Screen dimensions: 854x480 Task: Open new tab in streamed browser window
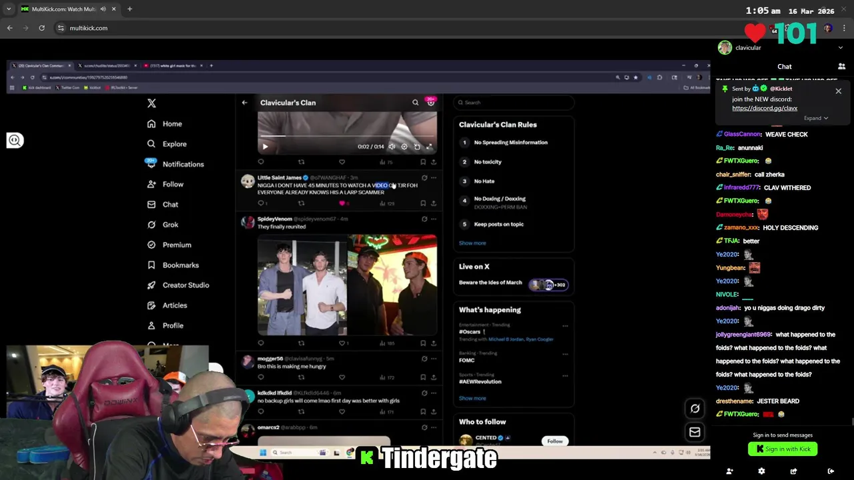211,65
